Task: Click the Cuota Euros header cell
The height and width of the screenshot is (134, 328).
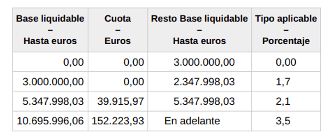Action: pyautogui.click(x=118, y=30)
